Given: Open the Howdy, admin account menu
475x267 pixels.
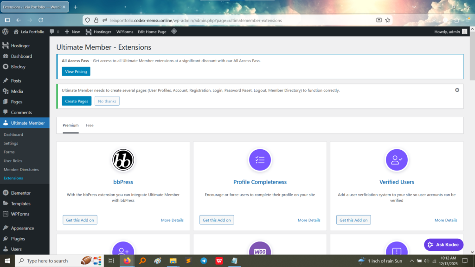Looking at the screenshot, I should coord(447,32).
